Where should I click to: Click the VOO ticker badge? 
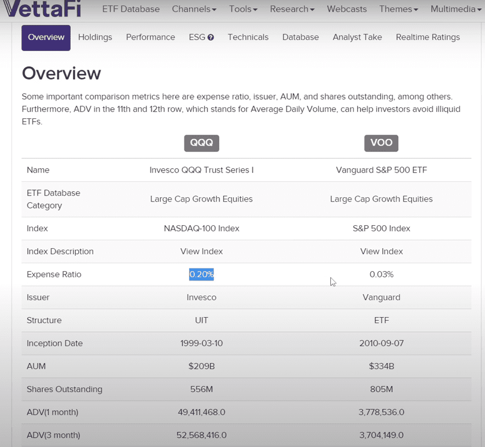381,143
